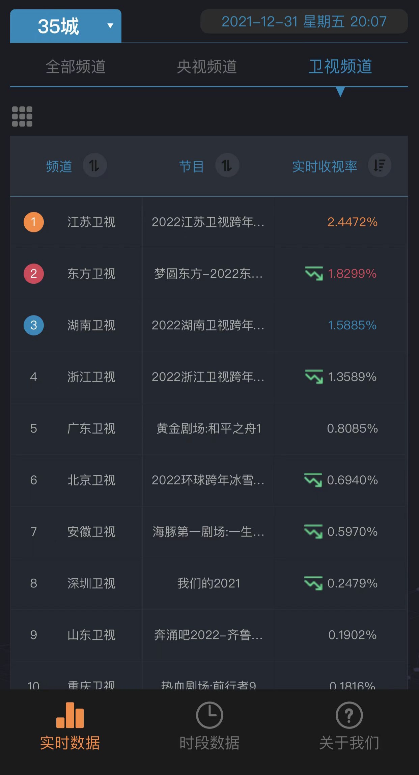This screenshot has width=419, height=775.
Task: Switch to 央视频道 tab
Action: 207,66
